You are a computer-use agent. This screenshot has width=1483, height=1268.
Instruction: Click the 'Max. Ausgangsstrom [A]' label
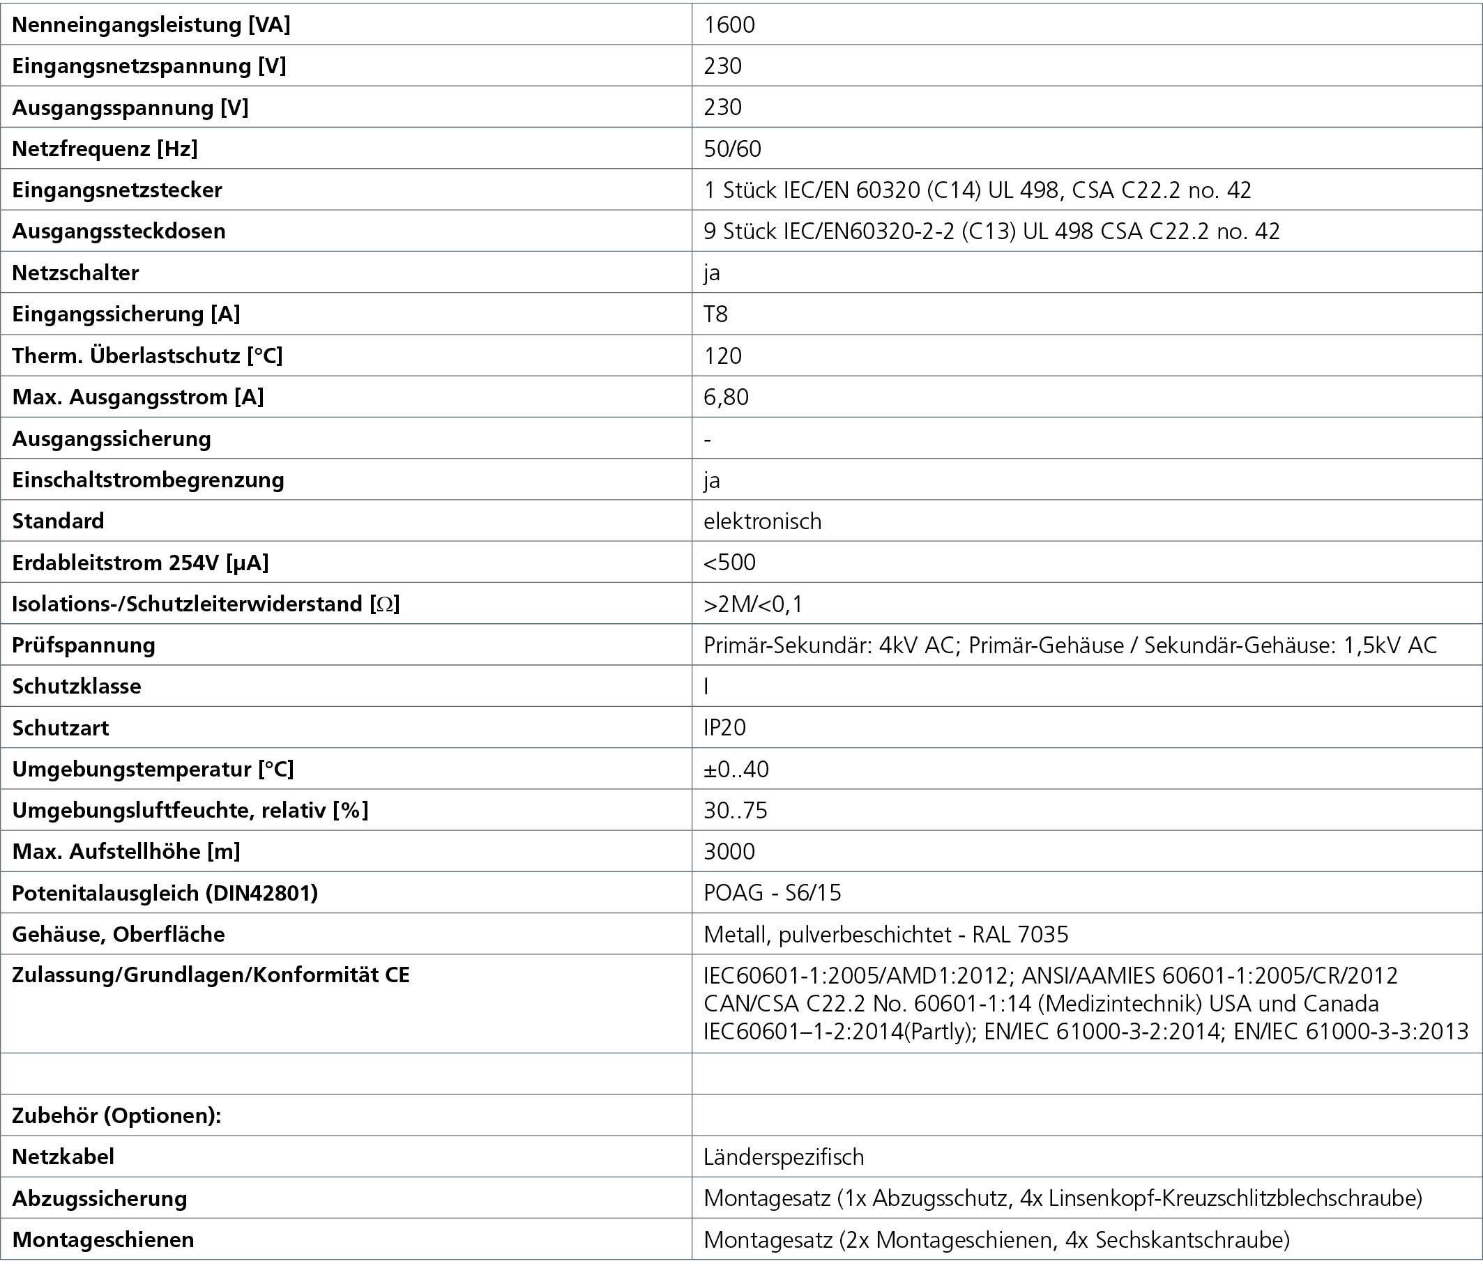(138, 397)
